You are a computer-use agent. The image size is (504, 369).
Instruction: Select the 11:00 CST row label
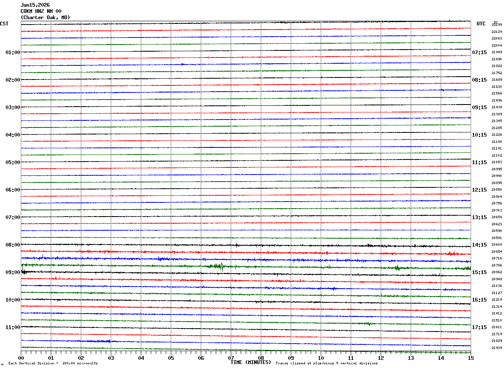(x=12, y=327)
